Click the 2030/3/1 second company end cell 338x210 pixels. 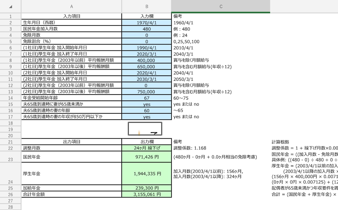click(x=147, y=79)
